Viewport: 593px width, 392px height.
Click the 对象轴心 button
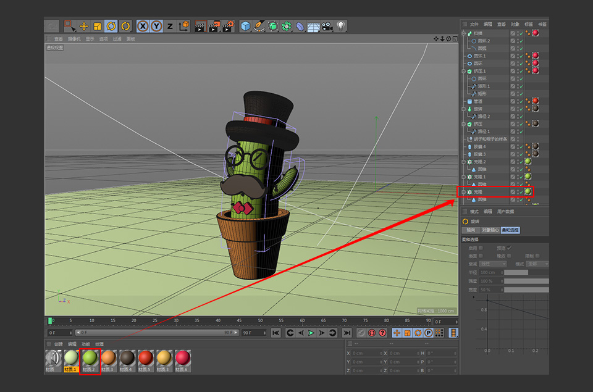pos(490,230)
